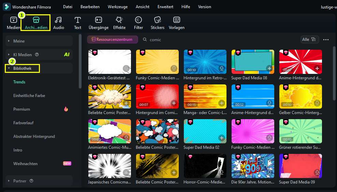Viewport: 337px width, 192px height.
Task: Select the Premium category
Action: pyautogui.click(x=21, y=109)
